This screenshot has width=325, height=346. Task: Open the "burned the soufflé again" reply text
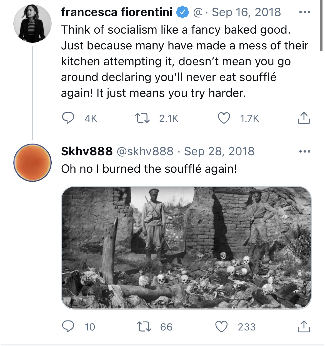pos(149,169)
